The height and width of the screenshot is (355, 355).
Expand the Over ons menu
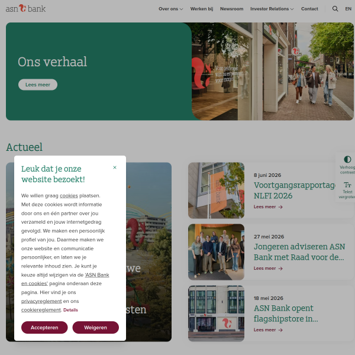(x=171, y=9)
